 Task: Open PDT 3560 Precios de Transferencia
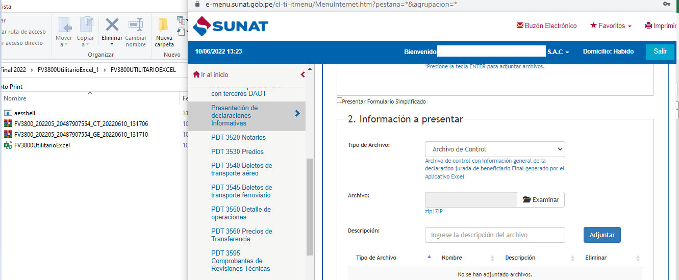[241, 235]
